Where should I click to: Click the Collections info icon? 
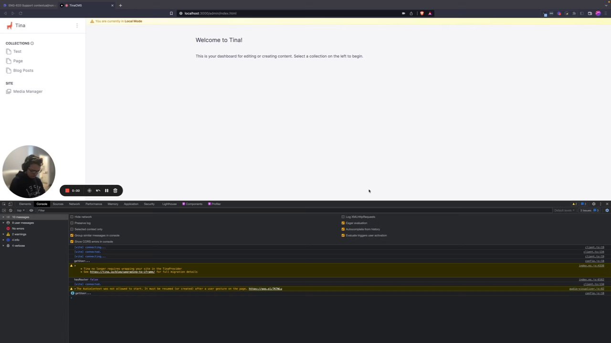32,43
